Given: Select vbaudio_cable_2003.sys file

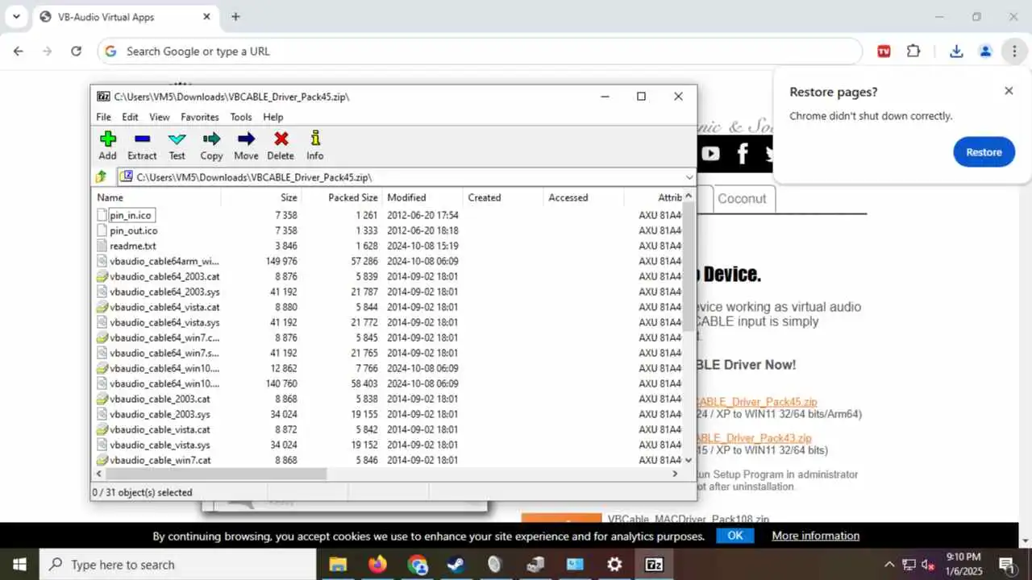Looking at the screenshot, I should pyautogui.click(x=160, y=414).
